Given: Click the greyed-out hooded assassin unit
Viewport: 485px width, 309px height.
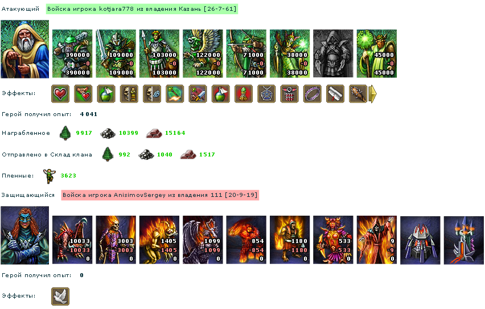Looking at the screenshot, I should [x=333, y=53].
